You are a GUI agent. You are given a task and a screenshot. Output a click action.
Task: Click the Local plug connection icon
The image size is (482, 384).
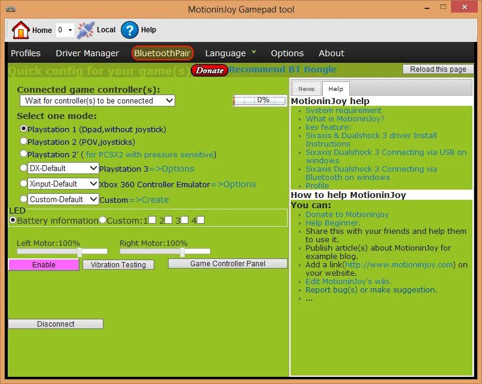(x=86, y=30)
